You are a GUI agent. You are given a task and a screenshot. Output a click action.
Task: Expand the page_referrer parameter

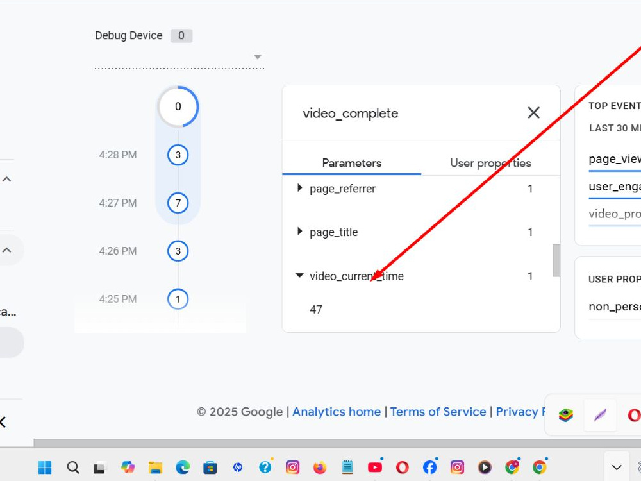[299, 188]
